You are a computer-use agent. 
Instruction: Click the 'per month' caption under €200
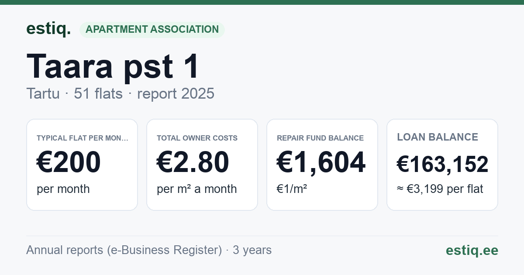click(x=63, y=189)
